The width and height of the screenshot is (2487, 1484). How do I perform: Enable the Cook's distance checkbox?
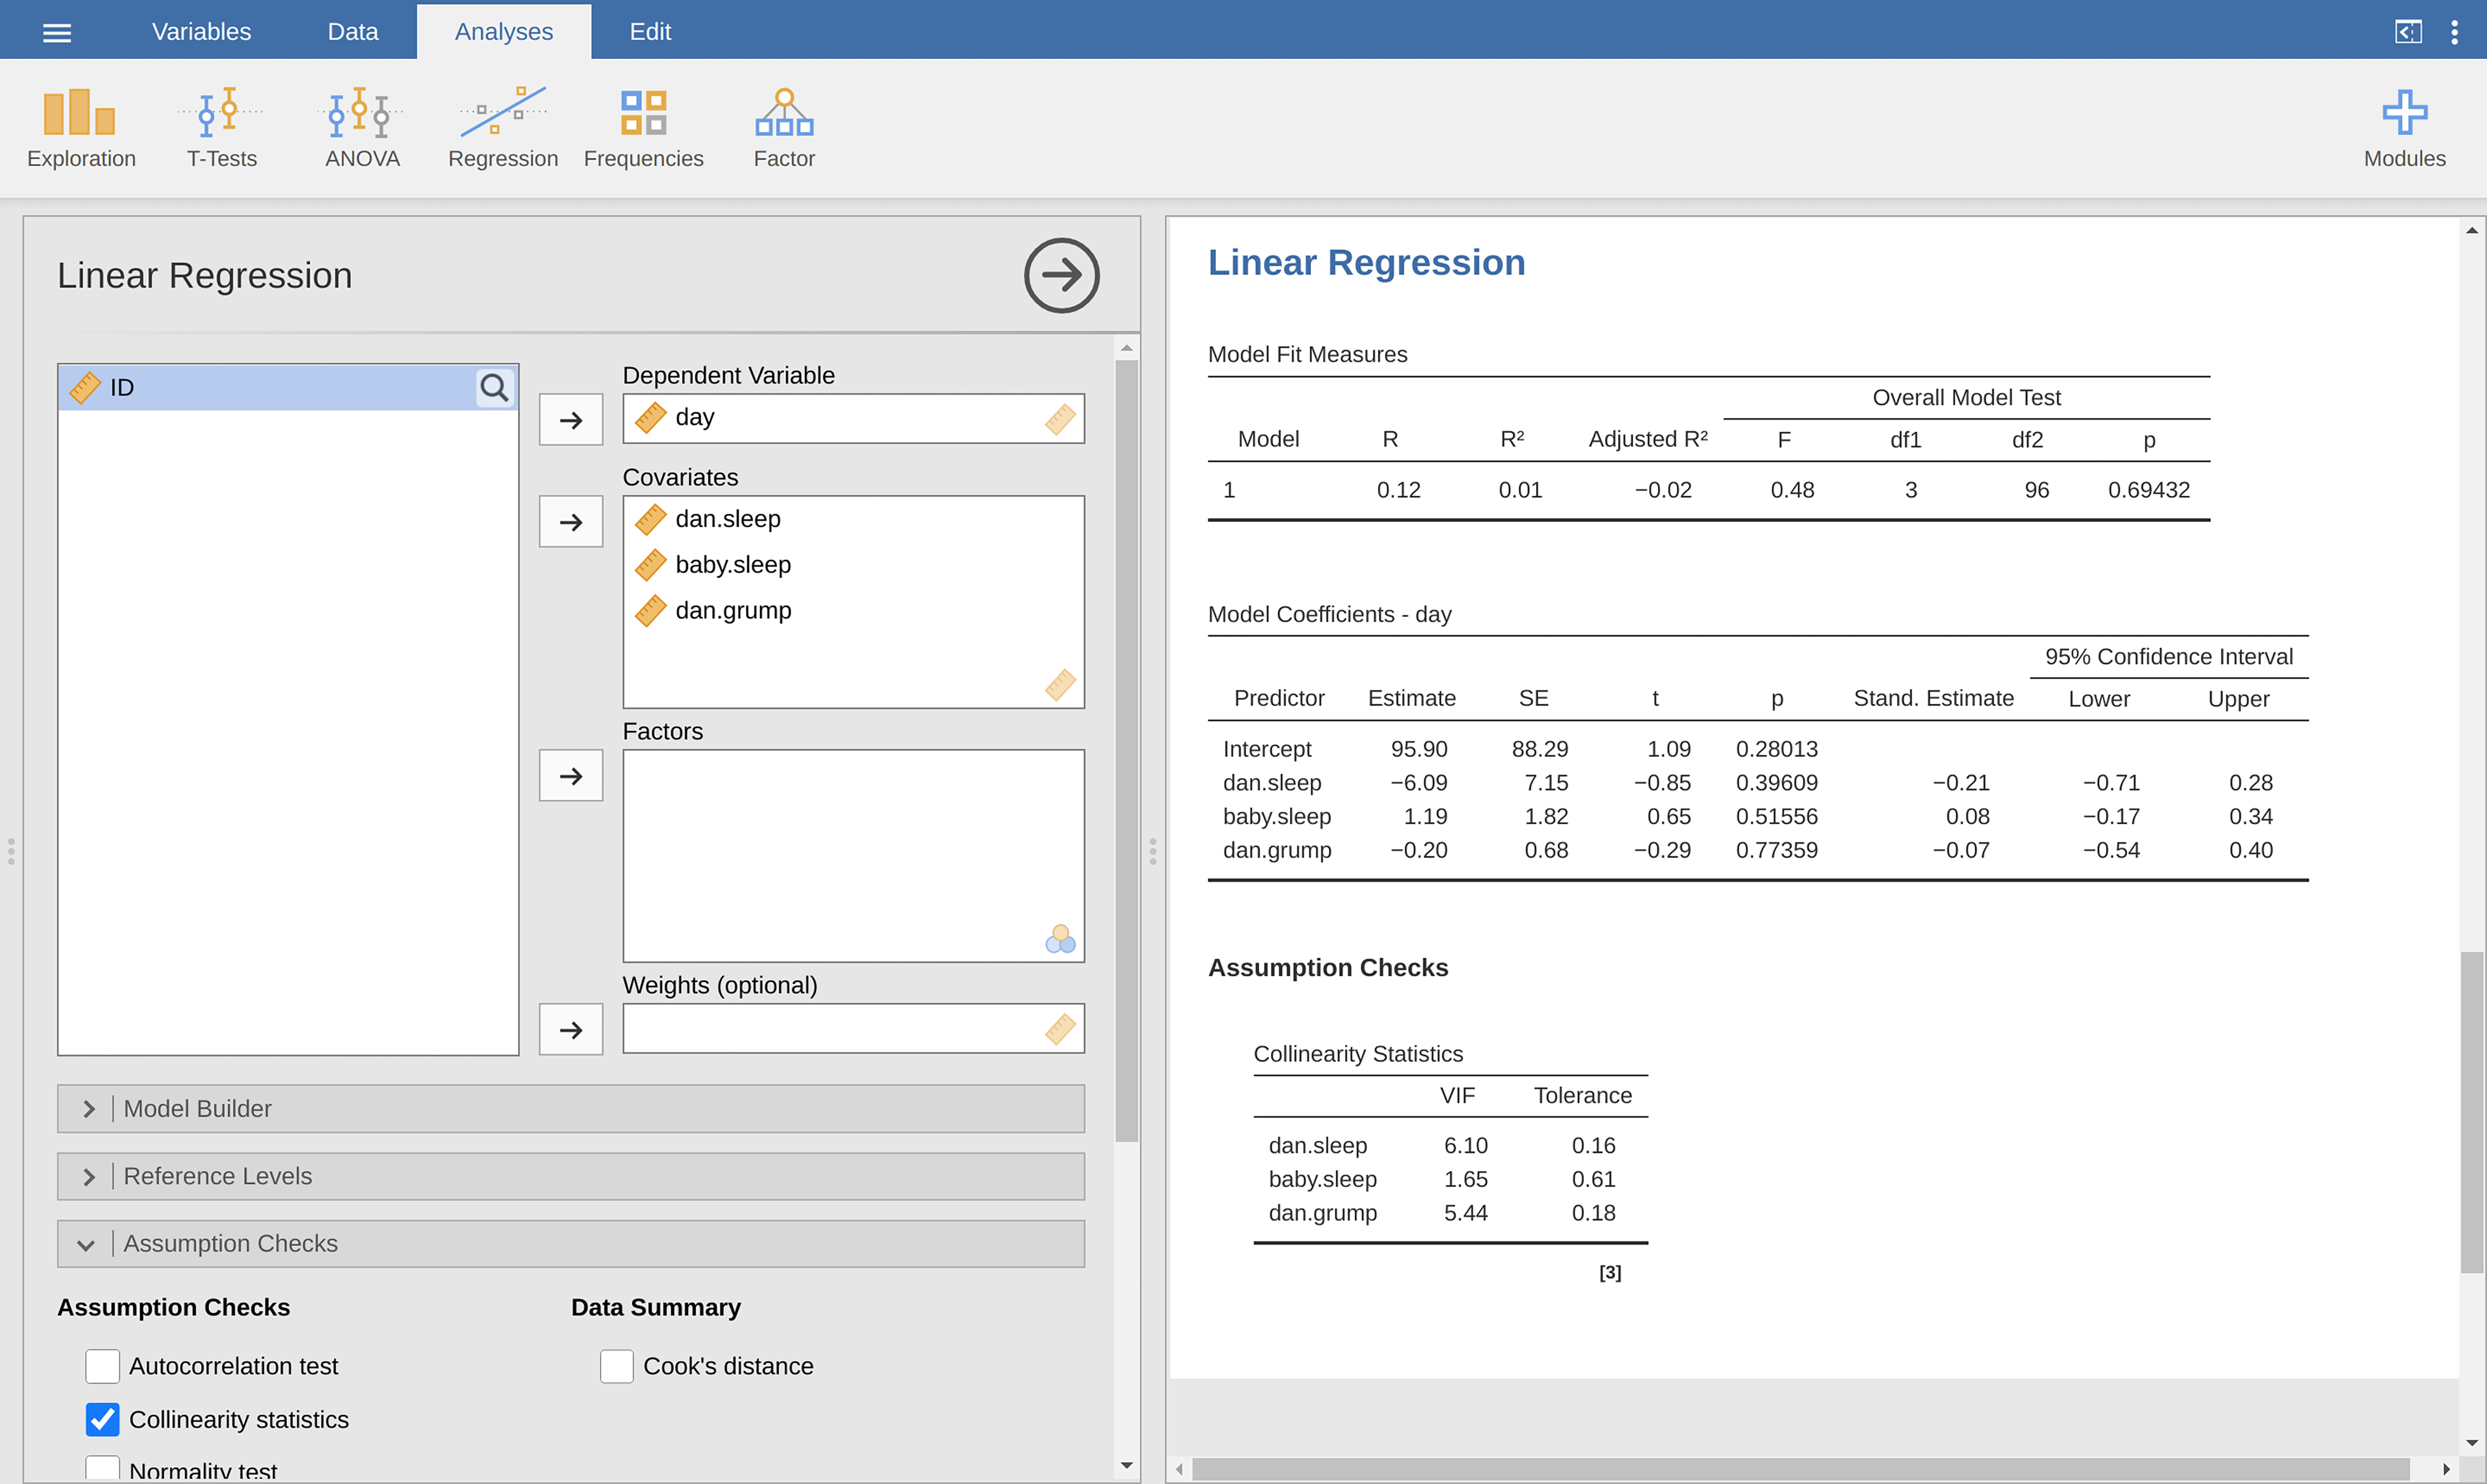616,1366
